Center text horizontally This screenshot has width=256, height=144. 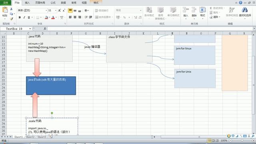[x=75, y=17]
